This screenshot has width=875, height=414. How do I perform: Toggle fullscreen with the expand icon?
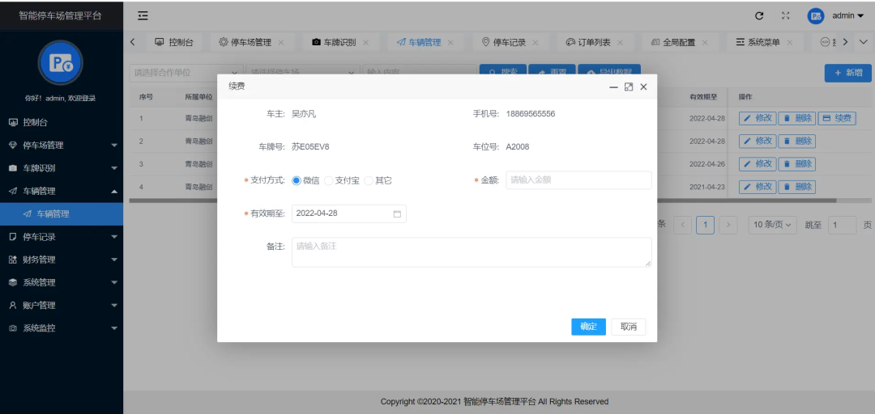[x=785, y=15]
